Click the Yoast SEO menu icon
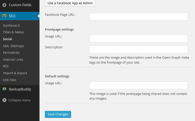The width and height of the screenshot is (195, 121). pos(5,16)
